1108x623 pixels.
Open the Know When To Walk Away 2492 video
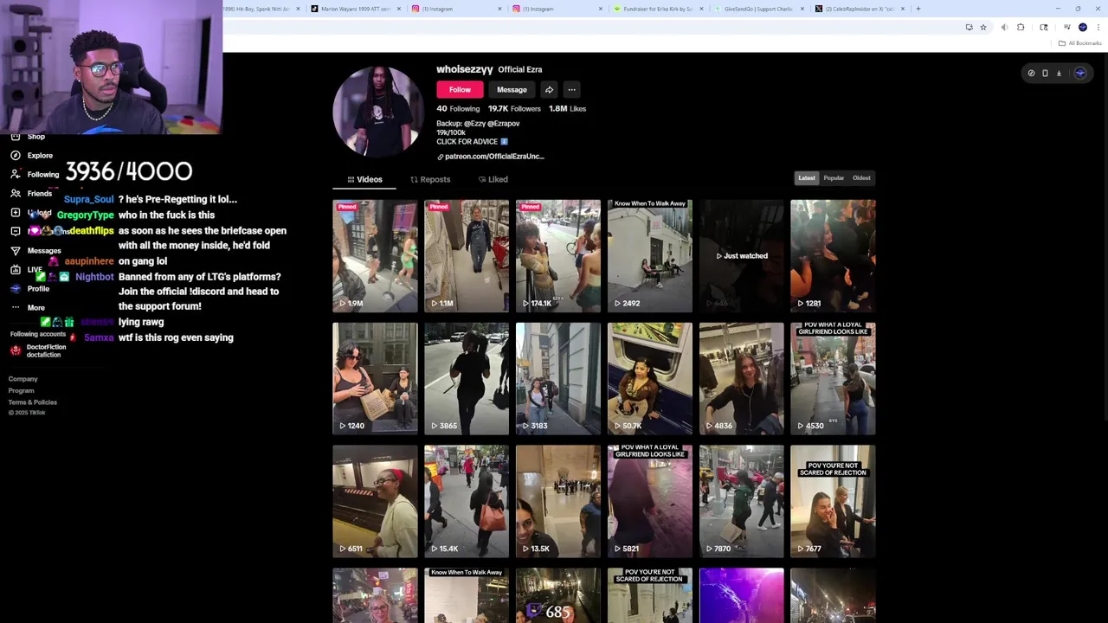650,256
